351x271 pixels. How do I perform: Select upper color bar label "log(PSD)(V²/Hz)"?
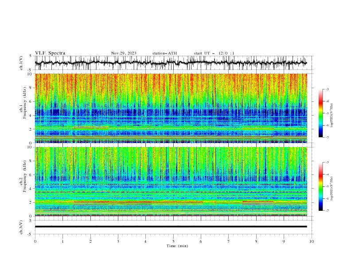pos(332,116)
